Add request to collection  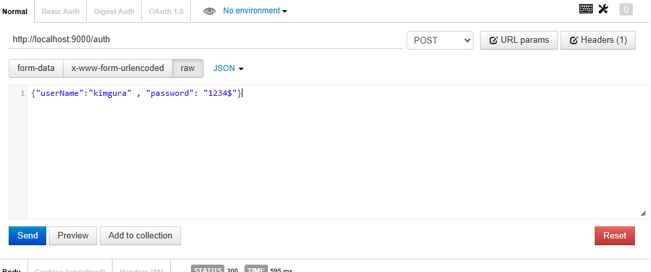[x=141, y=236]
